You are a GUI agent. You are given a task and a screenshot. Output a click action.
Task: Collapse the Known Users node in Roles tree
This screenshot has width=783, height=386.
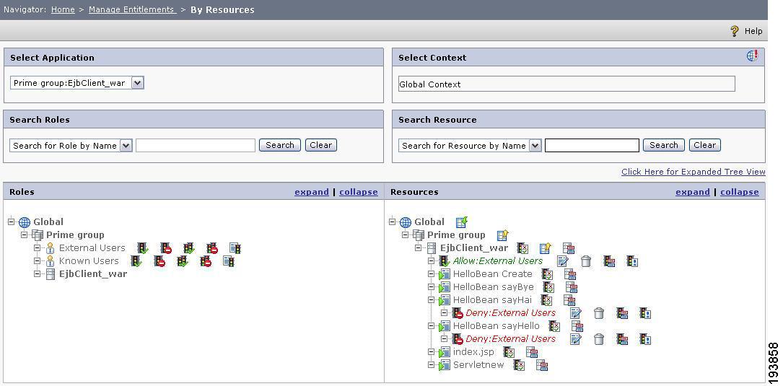[38, 260]
